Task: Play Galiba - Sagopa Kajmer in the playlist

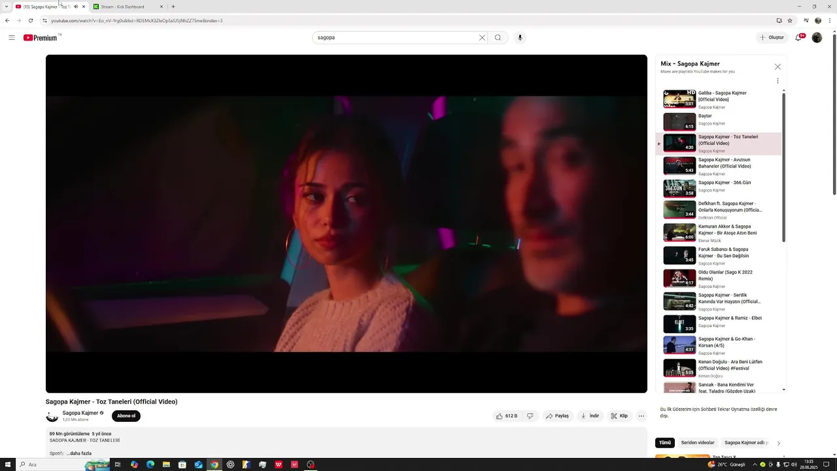Action: point(719,99)
